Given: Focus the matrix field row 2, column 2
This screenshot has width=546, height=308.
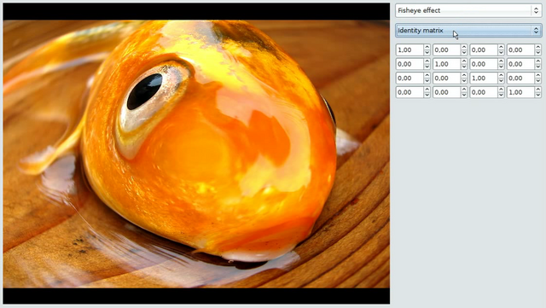Looking at the screenshot, I should pos(446,64).
